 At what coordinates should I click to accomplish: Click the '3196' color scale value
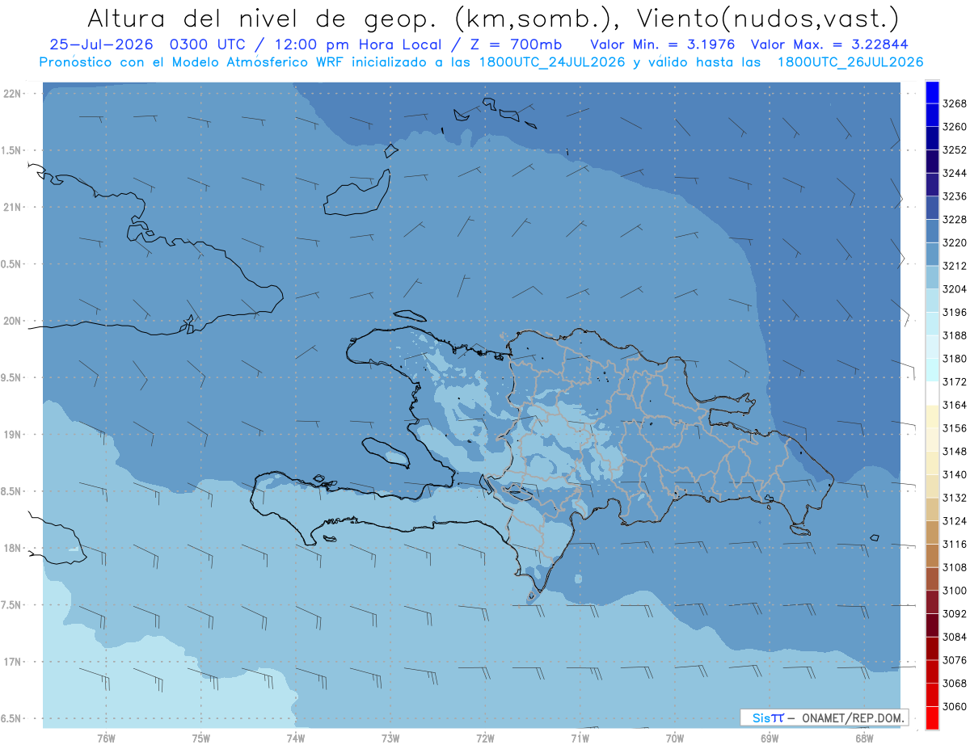(x=955, y=313)
